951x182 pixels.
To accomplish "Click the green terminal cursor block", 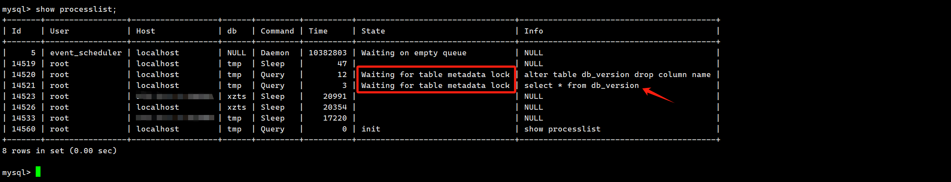I will (x=38, y=172).
